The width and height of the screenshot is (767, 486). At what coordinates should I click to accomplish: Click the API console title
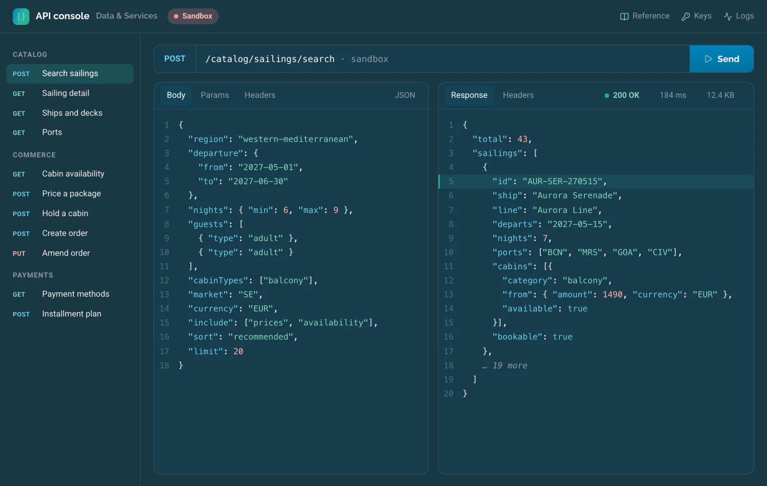click(x=62, y=16)
